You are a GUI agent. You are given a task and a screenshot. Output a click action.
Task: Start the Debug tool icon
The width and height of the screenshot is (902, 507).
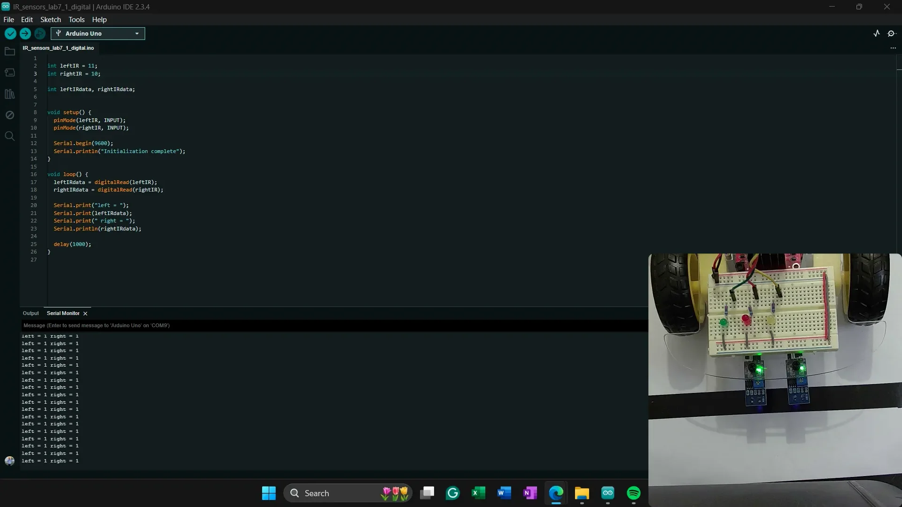40,33
